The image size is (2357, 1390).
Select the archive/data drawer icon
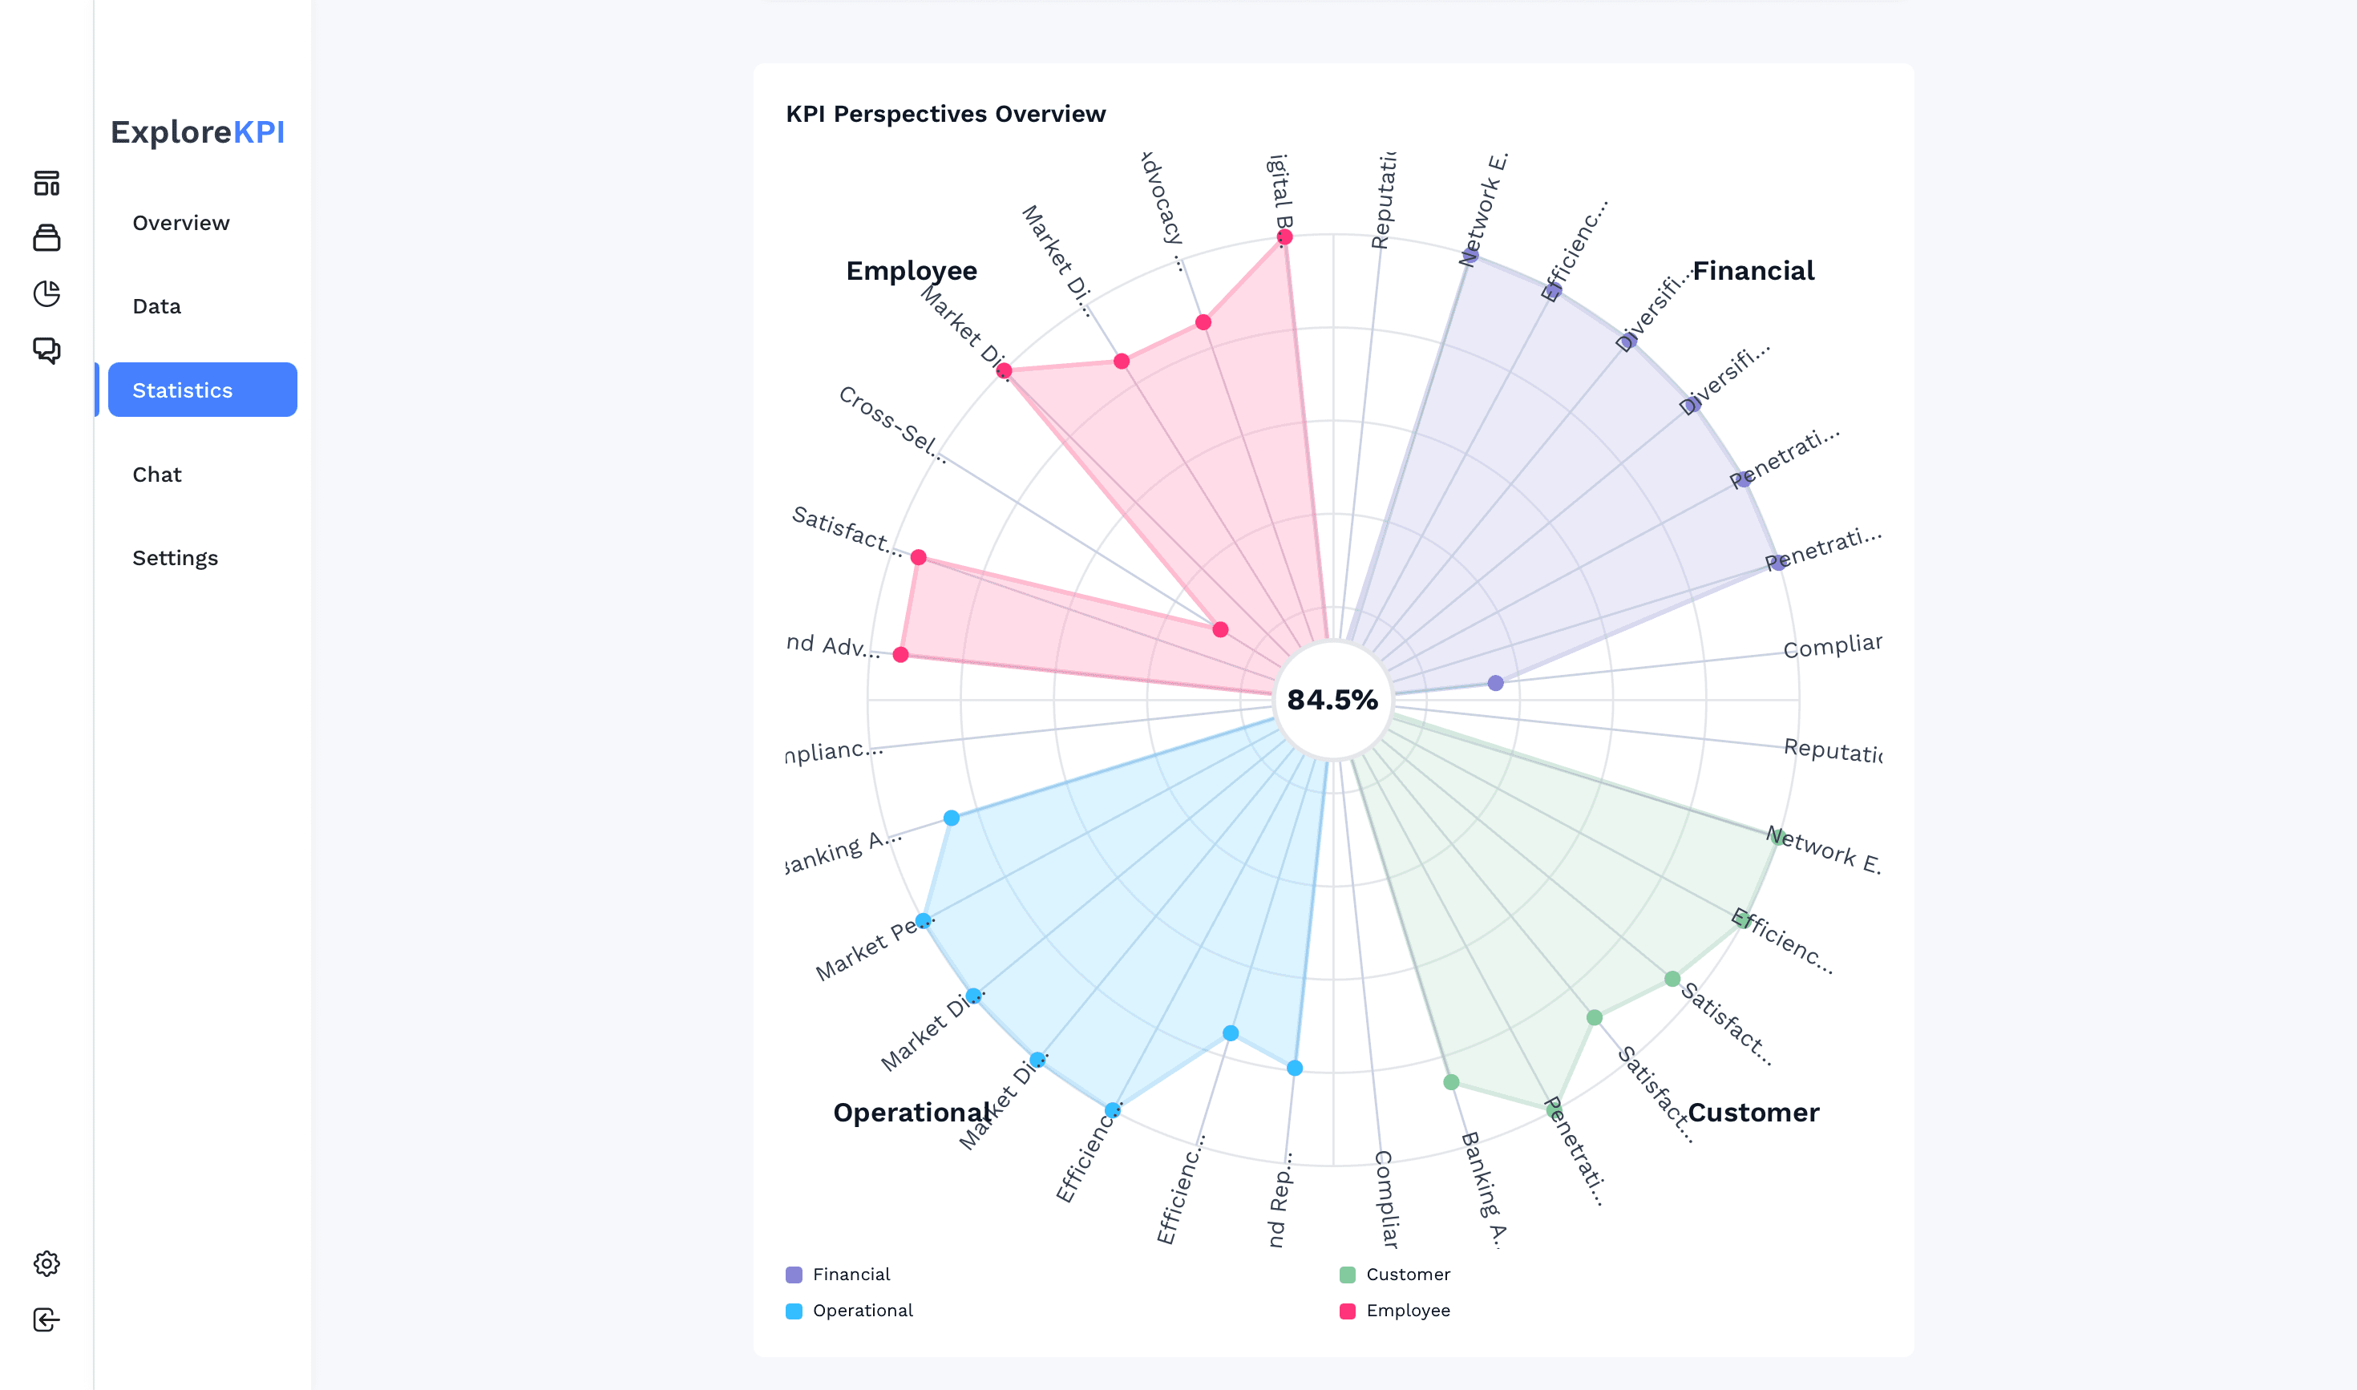tap(46, 239)
